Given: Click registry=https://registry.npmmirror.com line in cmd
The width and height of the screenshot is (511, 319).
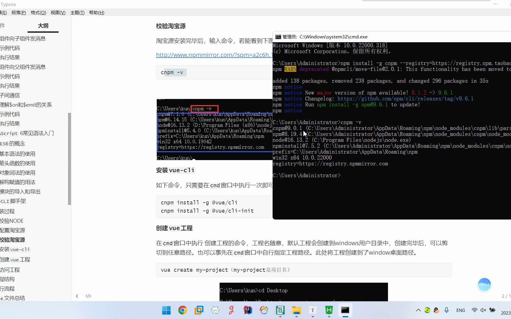Looking at the screenshot, I should 330,164.
